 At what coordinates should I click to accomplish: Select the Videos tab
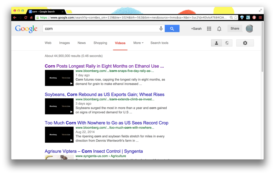point(120,43)
